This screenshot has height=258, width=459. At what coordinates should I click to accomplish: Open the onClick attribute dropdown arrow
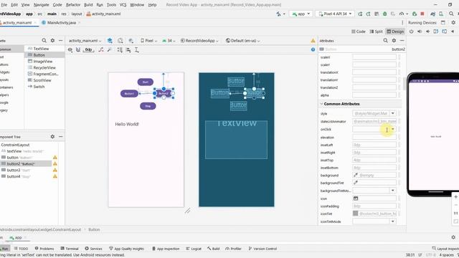pyautogui.click(x=393, y=129)
